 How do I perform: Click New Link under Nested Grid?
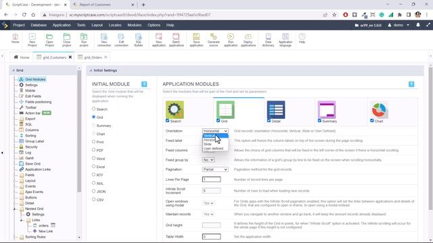[x=45, y=231]
